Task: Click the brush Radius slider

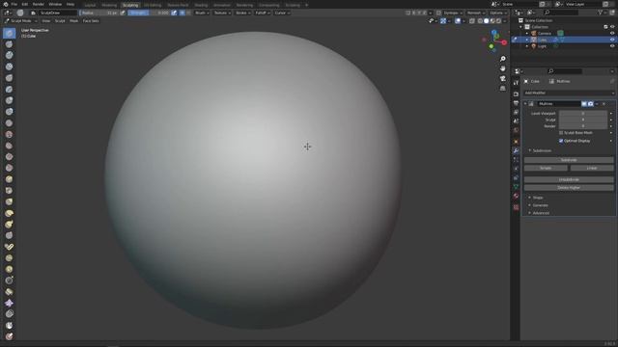Action: [x=98, y=13]
